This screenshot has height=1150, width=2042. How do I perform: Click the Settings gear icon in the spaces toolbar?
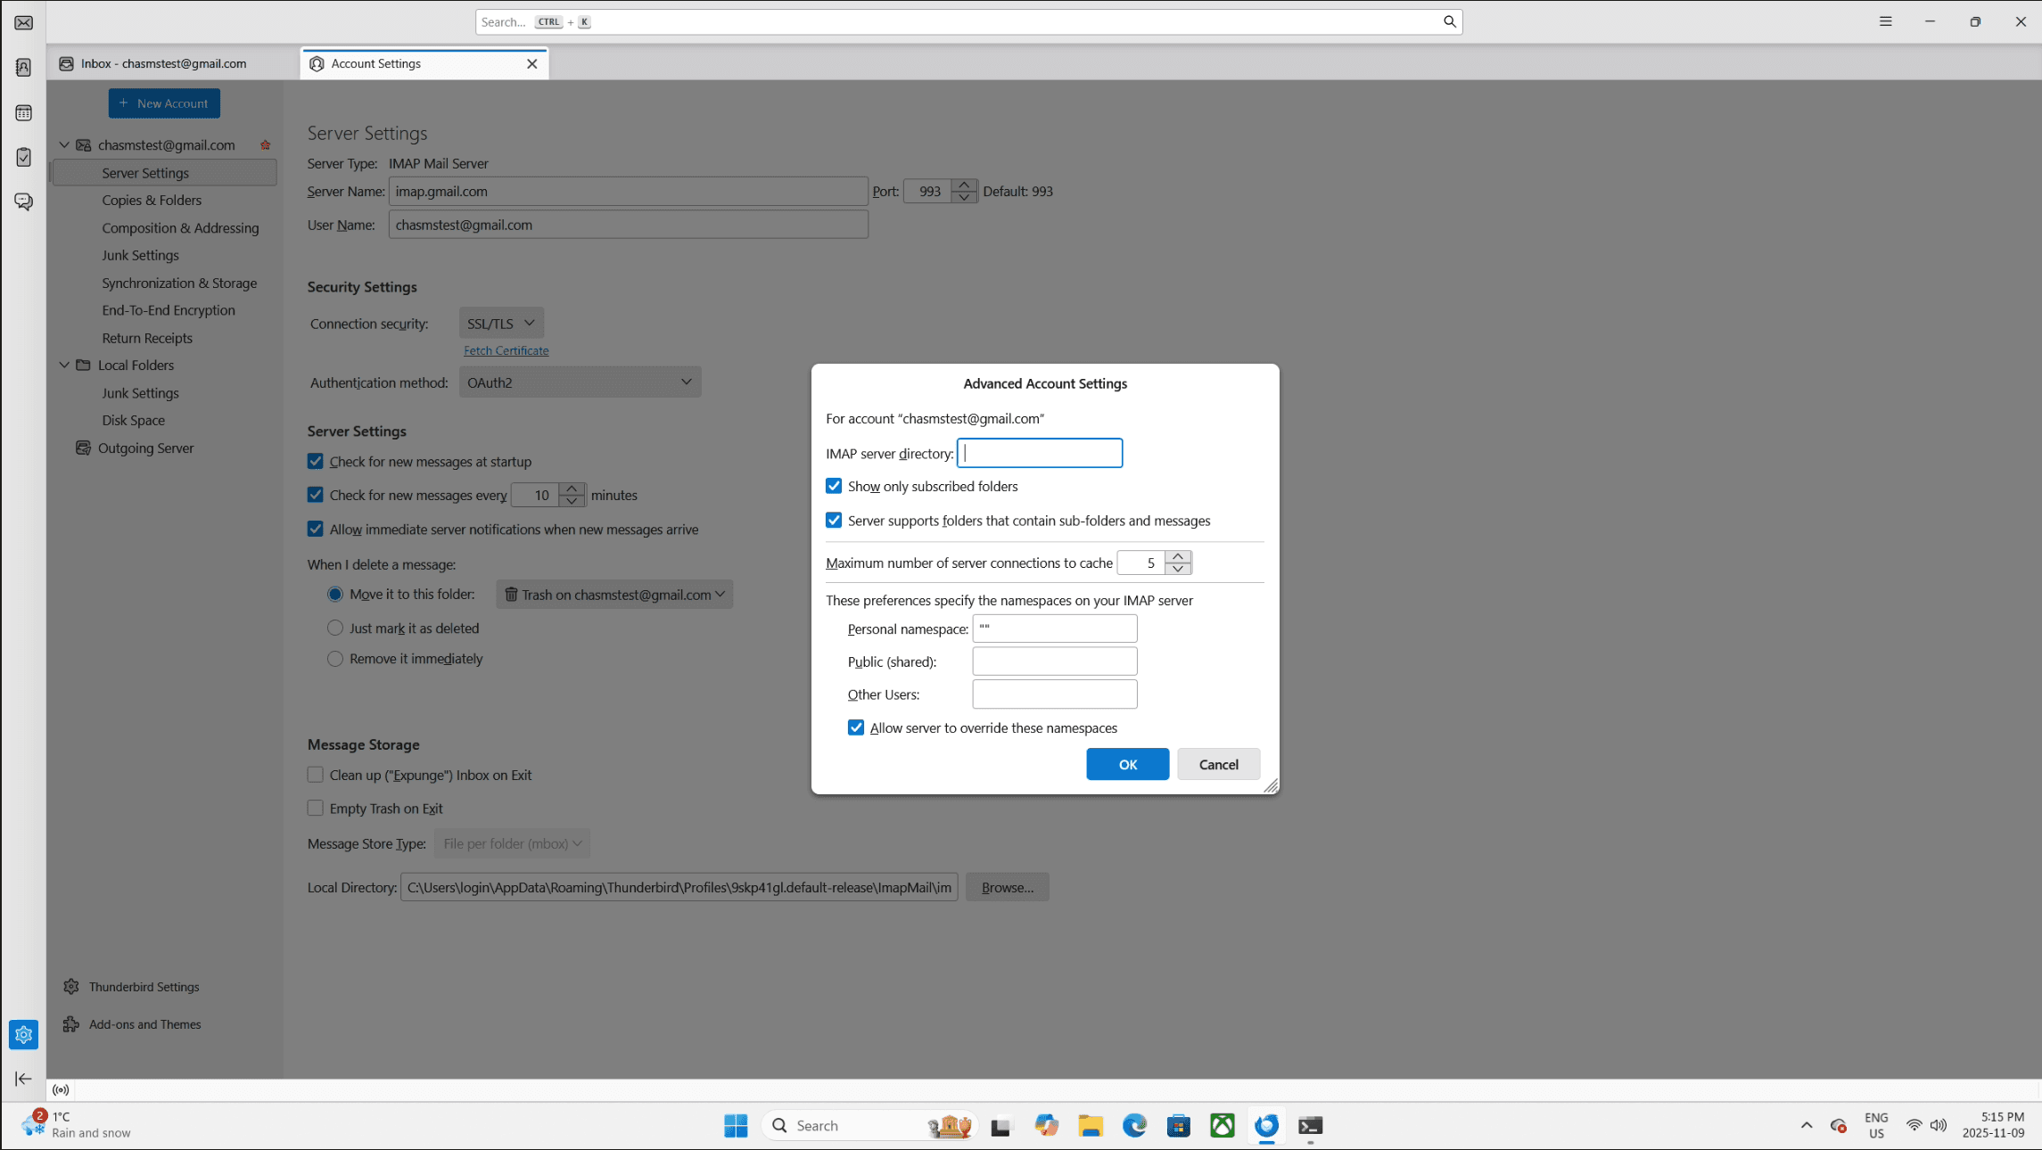coord(24,1034)
